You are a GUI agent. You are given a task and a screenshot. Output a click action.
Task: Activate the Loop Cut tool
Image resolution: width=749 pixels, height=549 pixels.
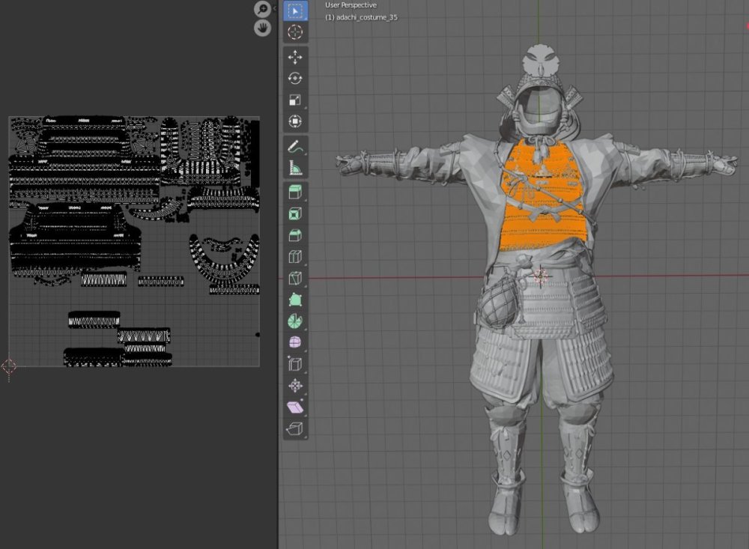coord(295,279)
